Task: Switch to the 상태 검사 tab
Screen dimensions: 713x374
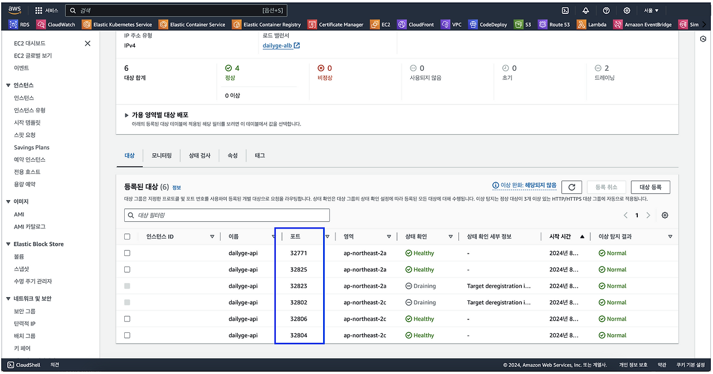Action: (199, 156)
